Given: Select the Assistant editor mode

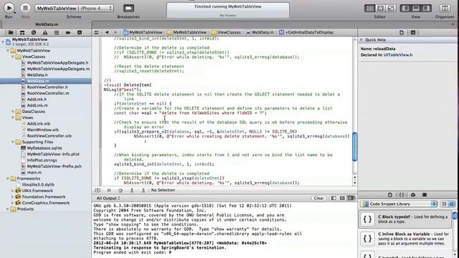Looking at the screenshot, I should point(380,8).
